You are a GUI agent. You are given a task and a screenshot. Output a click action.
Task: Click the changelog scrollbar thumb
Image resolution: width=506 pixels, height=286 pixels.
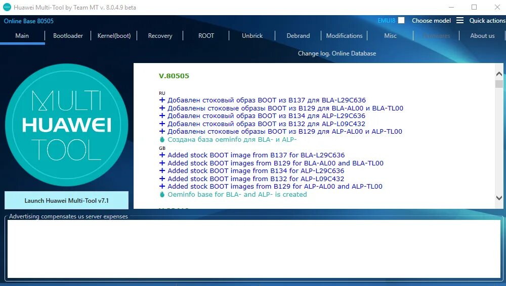tap(499, 84)
